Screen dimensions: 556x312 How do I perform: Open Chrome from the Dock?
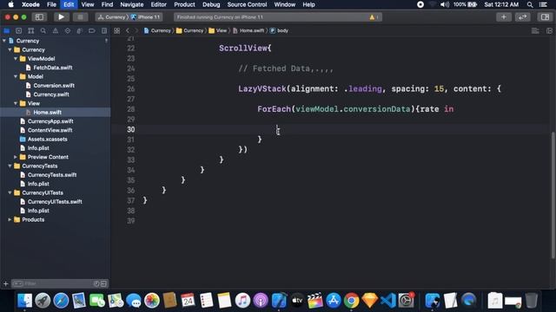pyautogui.click(x=351, y=301)
